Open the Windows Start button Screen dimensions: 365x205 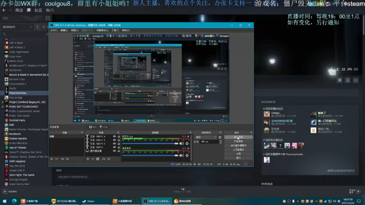tap(5, 201)
